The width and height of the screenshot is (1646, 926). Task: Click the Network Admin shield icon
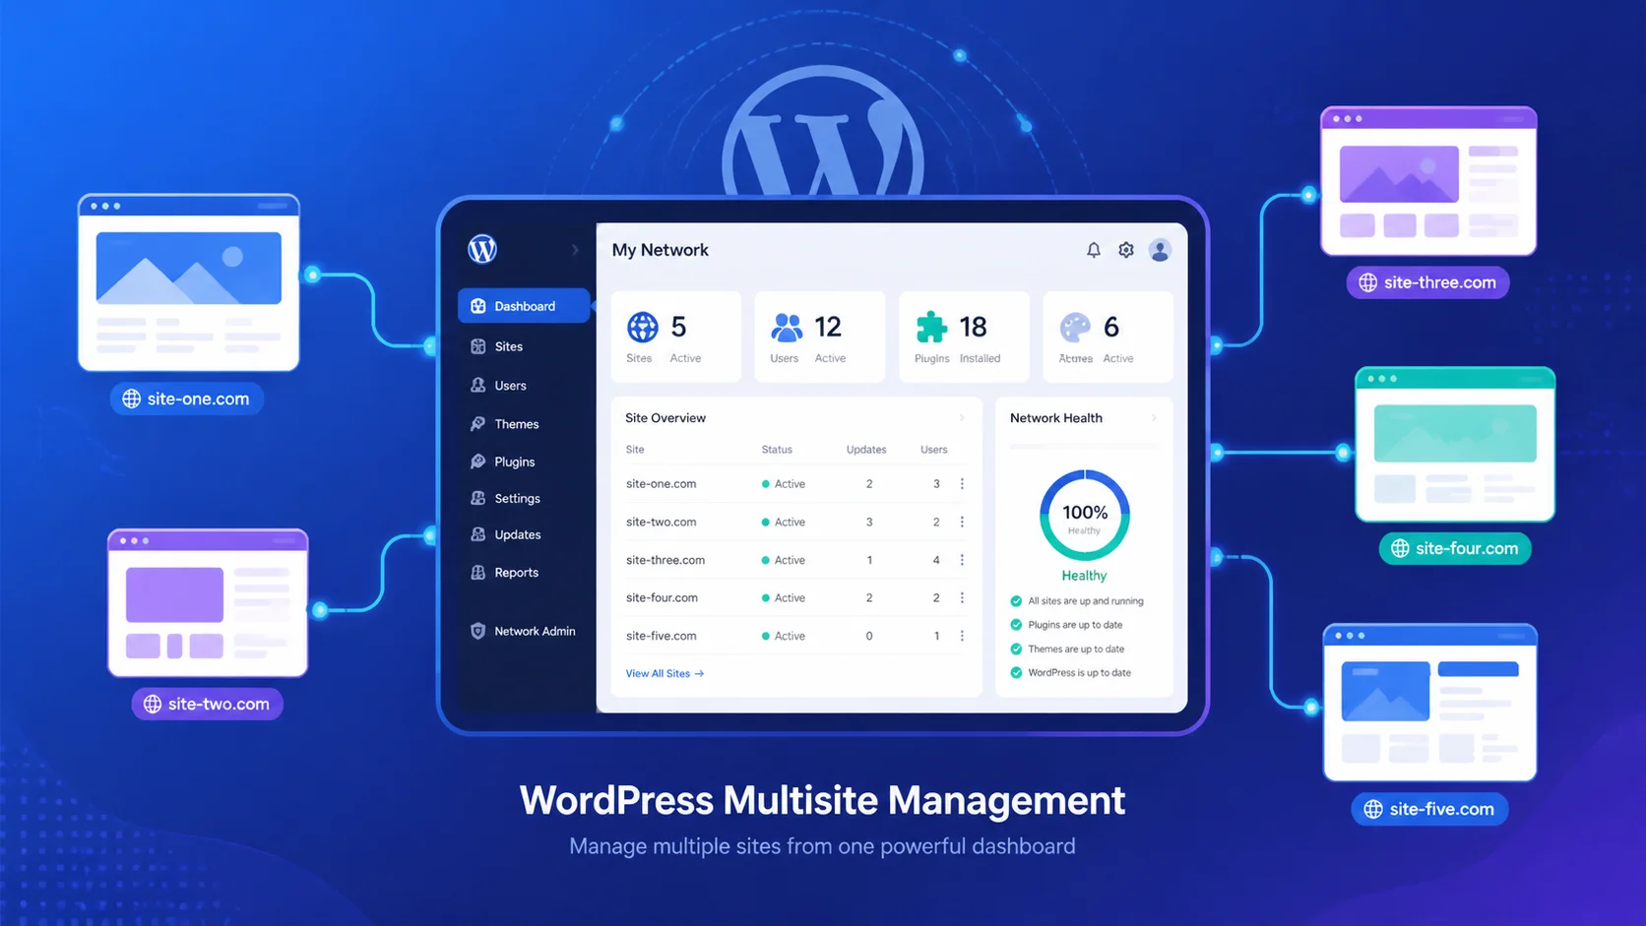477,631
